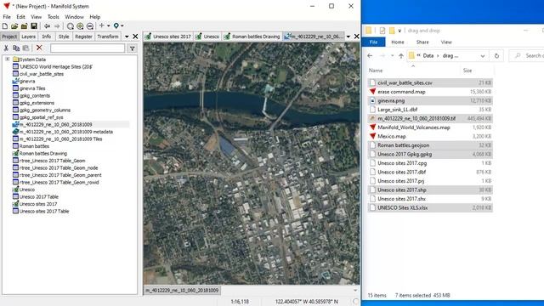Click the green Zoom In icon
This screenshot has width=544, height=306.
coord(80,26)
